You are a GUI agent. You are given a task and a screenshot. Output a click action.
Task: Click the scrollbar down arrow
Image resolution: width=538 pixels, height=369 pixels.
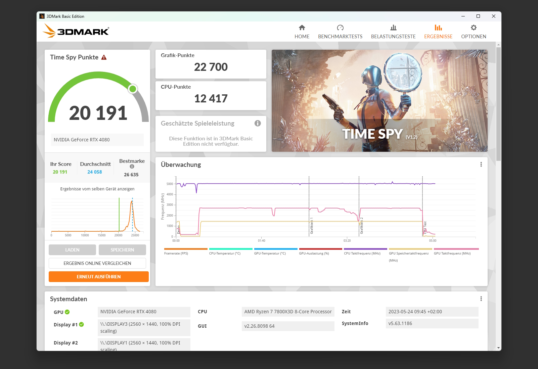pyautogui.click(x=498, y=348)
